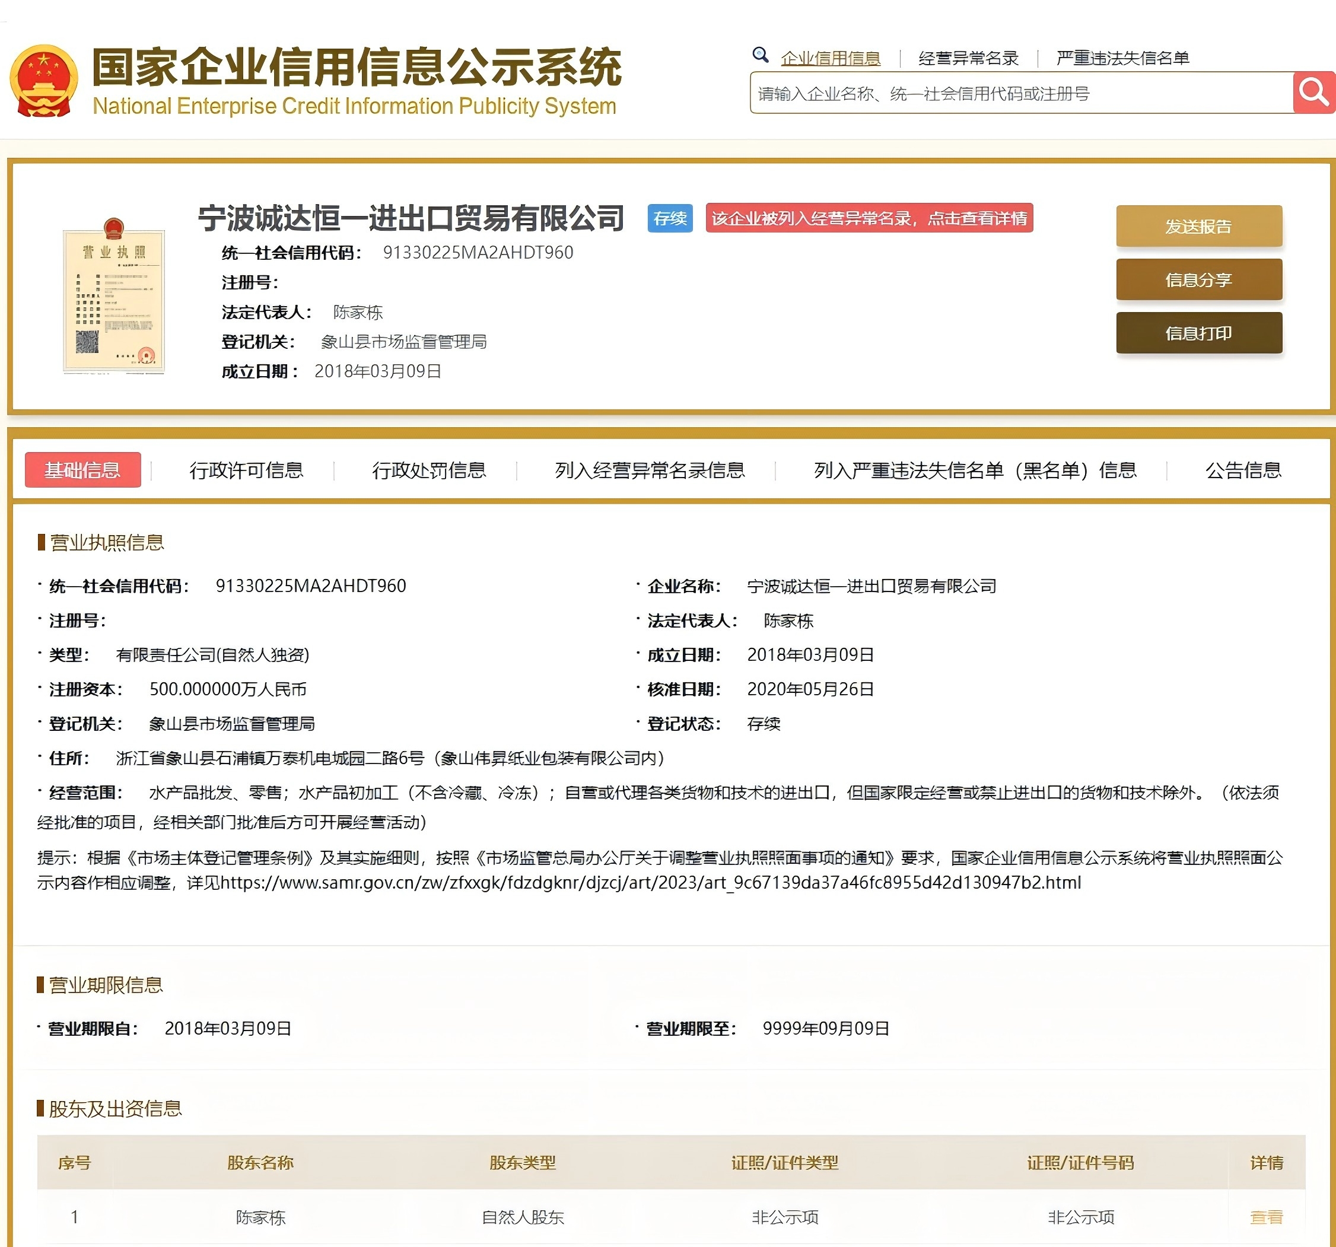Click 查看 link for shareholder 陈家栋
Viewport: 1336px width, 1247px height.
pos(1265,1217)
